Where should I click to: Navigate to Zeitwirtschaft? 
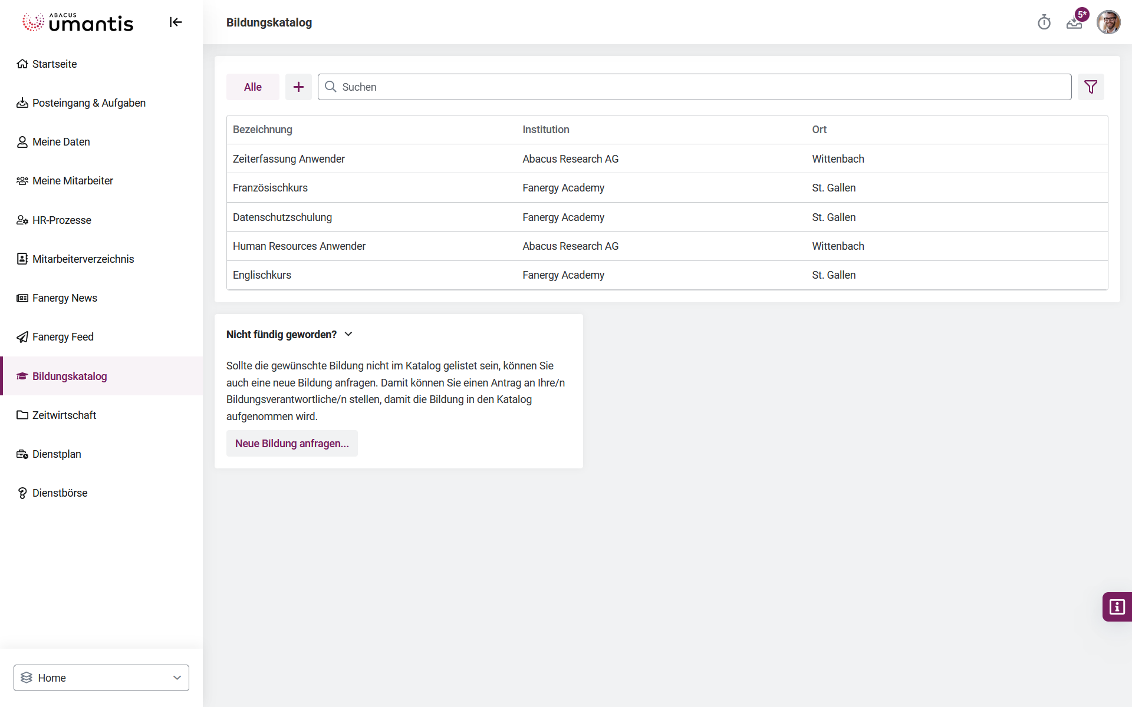(64, 415)
